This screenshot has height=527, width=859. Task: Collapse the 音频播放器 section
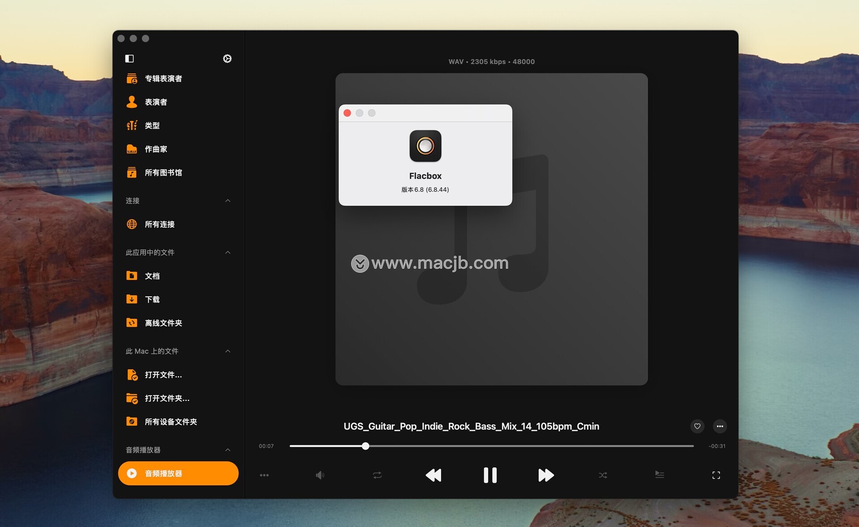228,450
